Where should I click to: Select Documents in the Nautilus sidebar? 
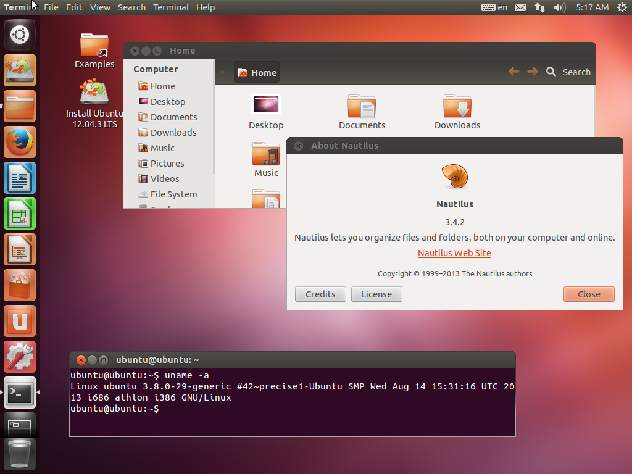point(168,117)
